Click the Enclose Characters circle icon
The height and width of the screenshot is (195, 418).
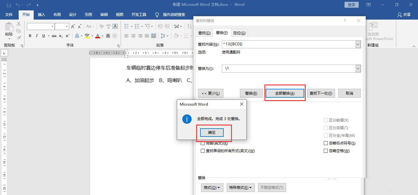[115, 36]
